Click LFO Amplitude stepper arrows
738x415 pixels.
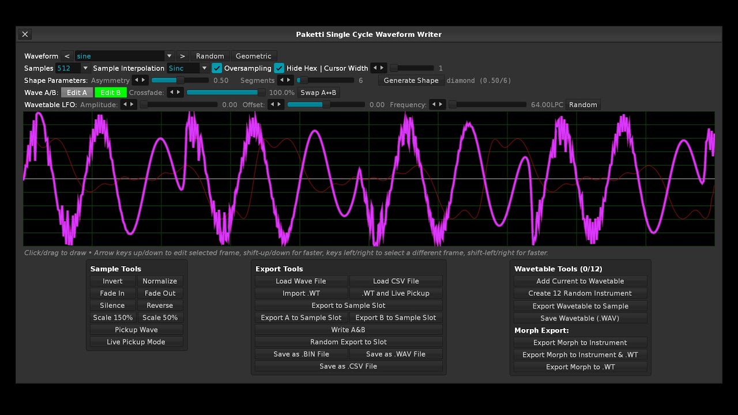(x=129, y=104)
